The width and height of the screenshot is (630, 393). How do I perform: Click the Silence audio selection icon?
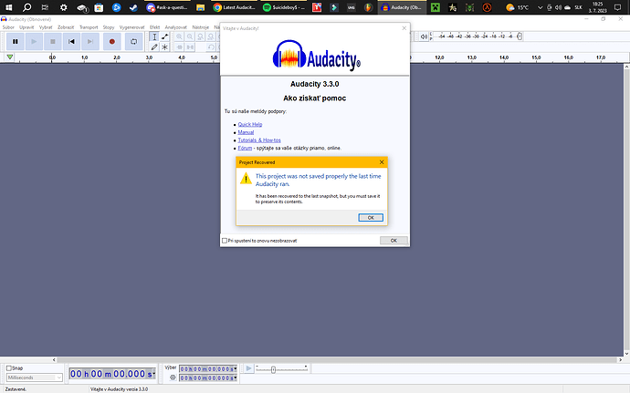[190, 47]
